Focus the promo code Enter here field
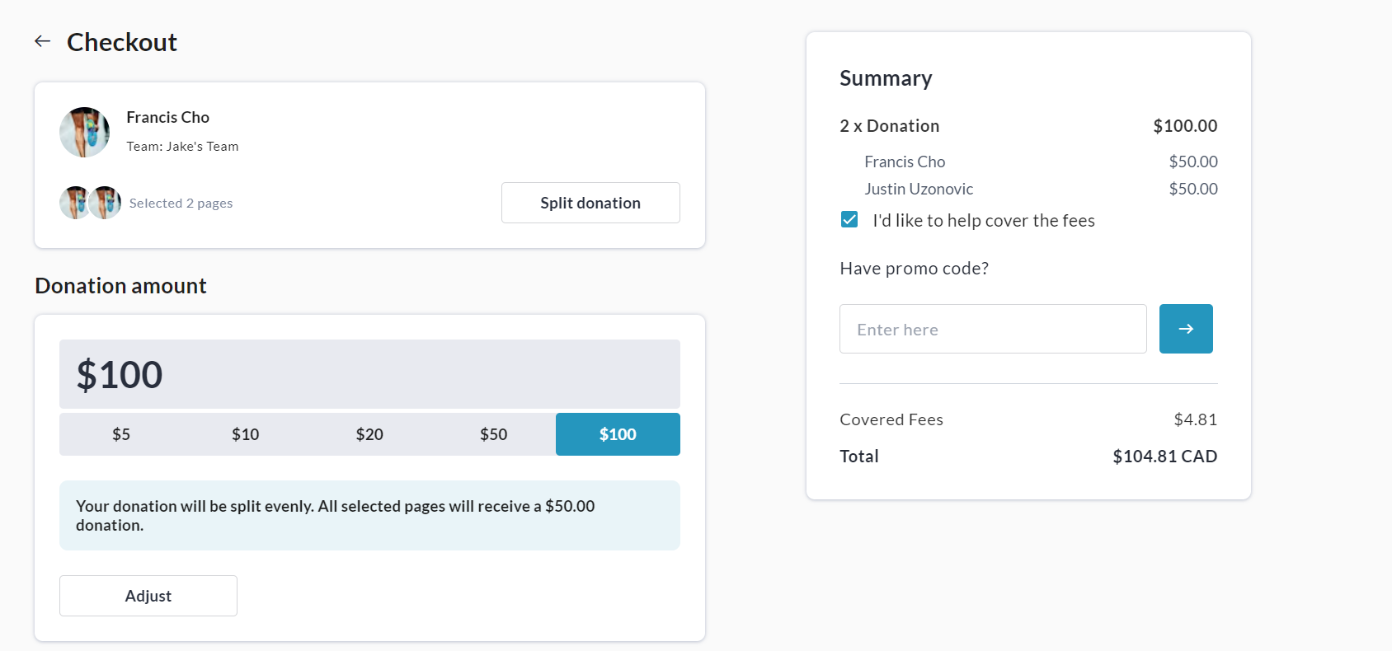 [992, 329]
